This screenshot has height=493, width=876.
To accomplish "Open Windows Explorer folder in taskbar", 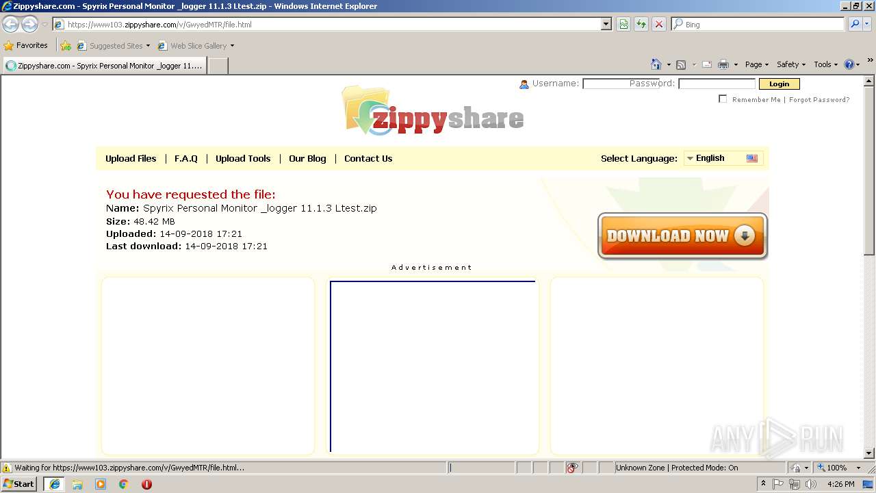I will (77, 484).
